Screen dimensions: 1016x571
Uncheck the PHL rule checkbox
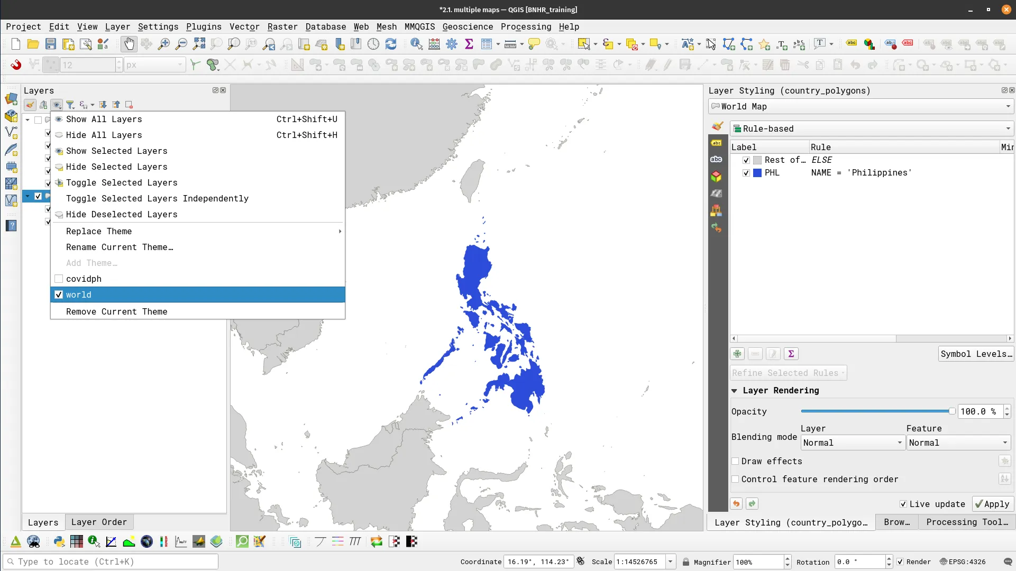tap(746, 173)
